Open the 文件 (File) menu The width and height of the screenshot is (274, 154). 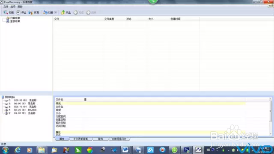6,7
